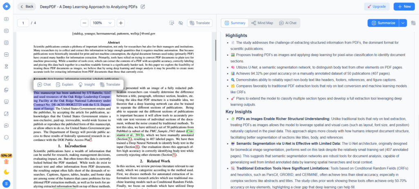Click the DOE Public Access Plan footnote marker
Screen dimensions: 419x189
pyautogui.click(x=91, y=139)
